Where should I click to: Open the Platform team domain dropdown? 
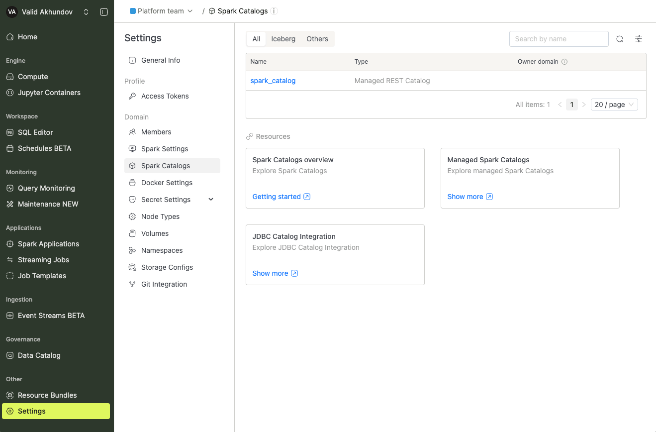(x=161, y=11)
